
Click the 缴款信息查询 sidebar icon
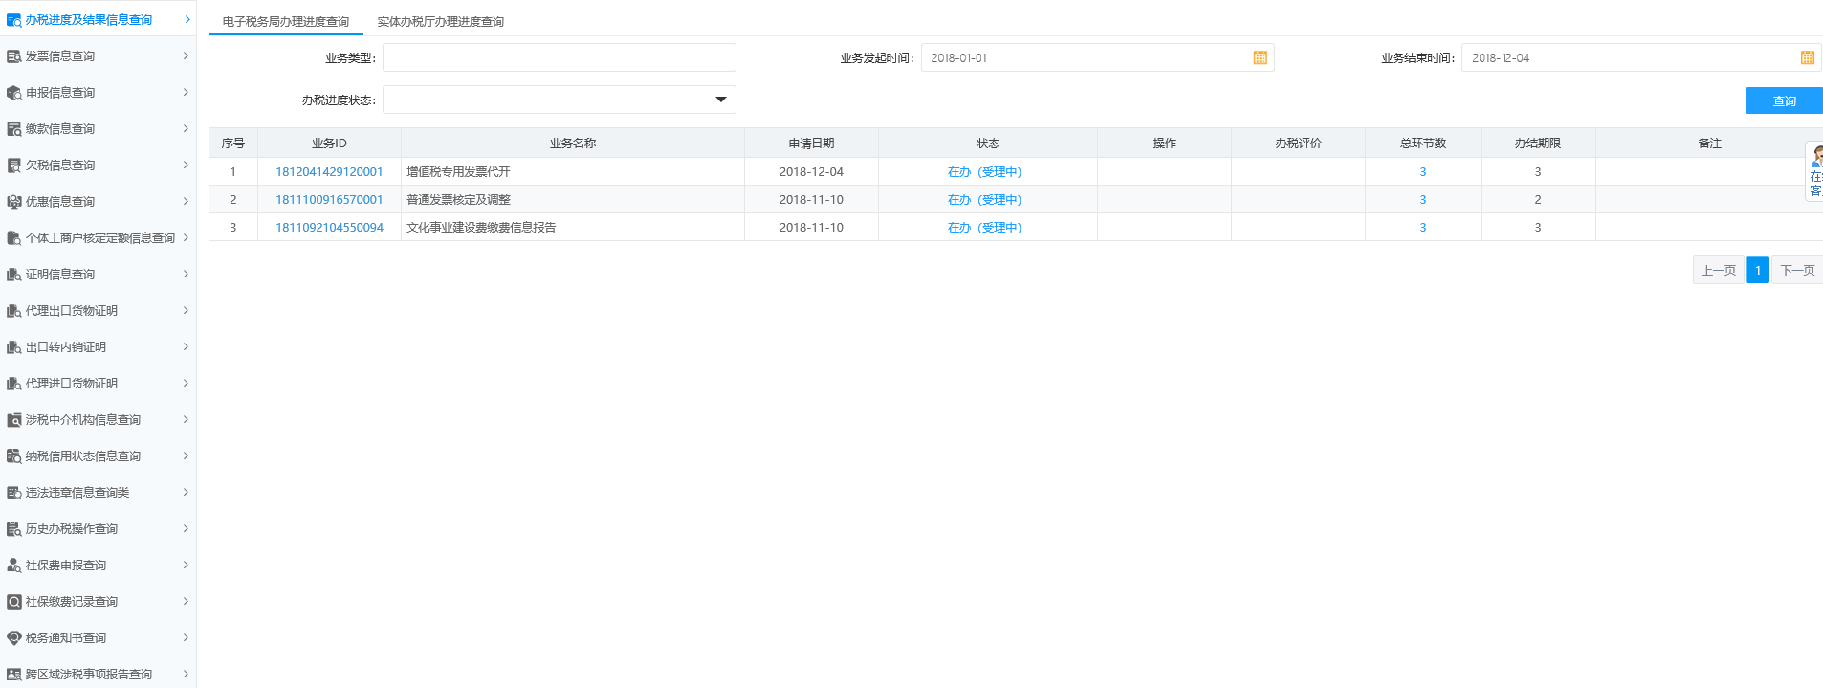tap(13, 129)
